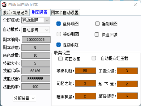Open the 团本半自动设置 tab
This screenshot has height=106, width=141.
point(65,12)
